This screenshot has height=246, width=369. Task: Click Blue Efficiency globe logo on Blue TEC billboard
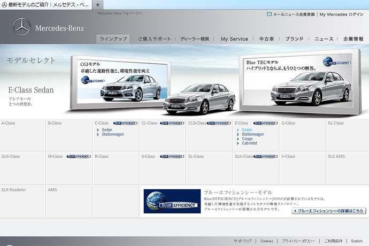pos(337,61)
